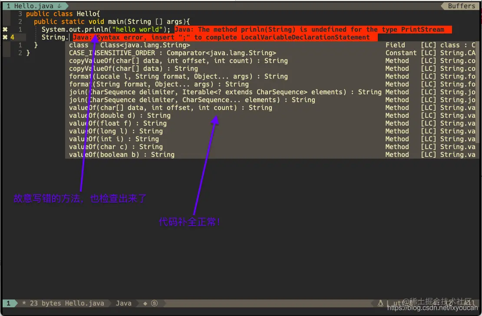Choose join with Iterable elements completion
This screenshot has width=482, height=316.
click(225, 92)
